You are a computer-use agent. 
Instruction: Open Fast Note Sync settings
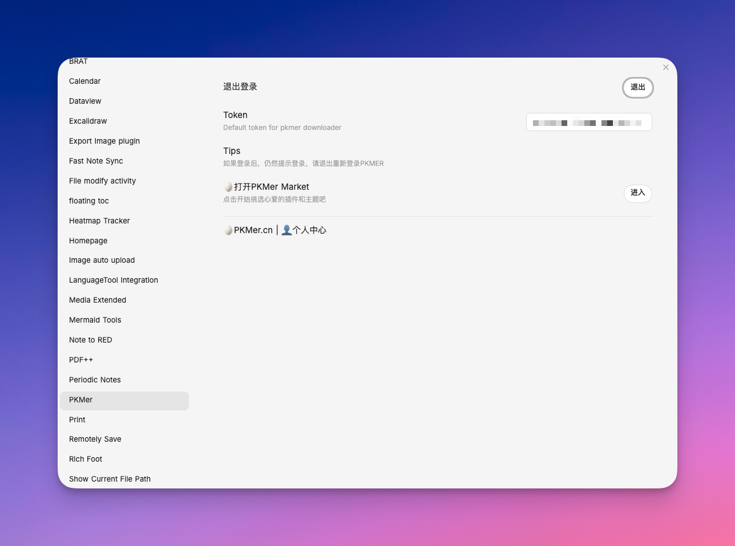point(96,161)
